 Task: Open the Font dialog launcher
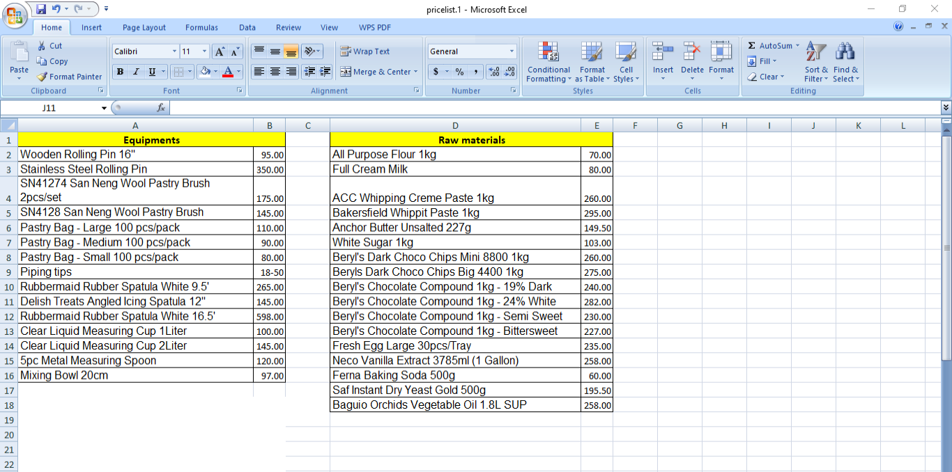(x=240, y=91)
